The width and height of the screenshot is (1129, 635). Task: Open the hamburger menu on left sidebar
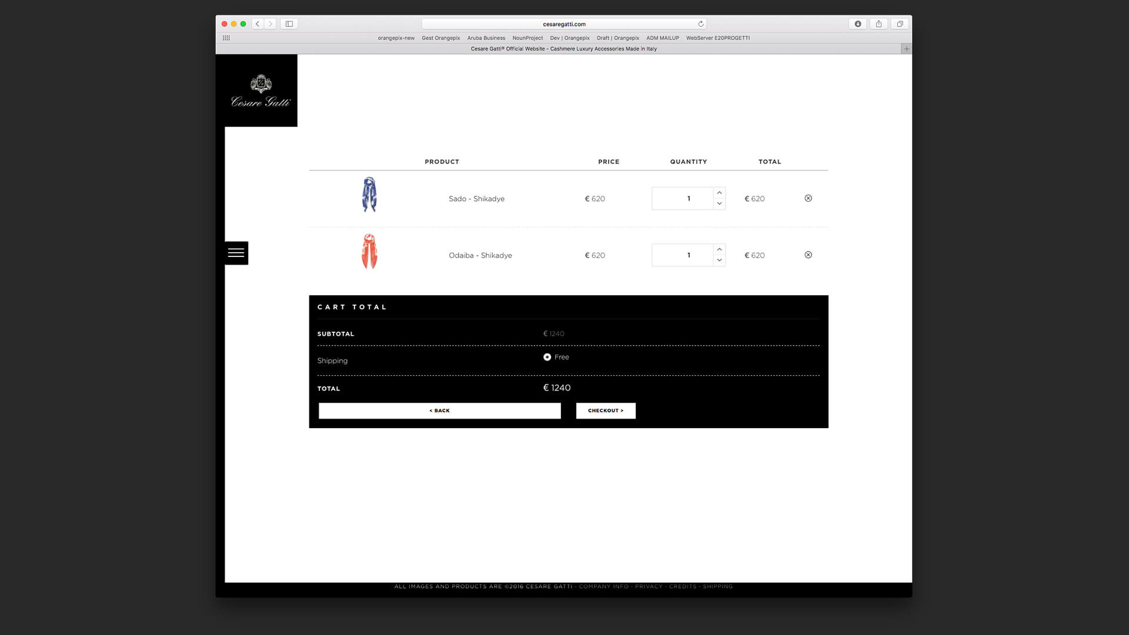tap(236, 253)
